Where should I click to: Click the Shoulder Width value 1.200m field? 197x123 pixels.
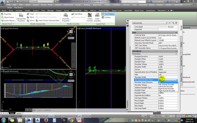tap(168, 77)
